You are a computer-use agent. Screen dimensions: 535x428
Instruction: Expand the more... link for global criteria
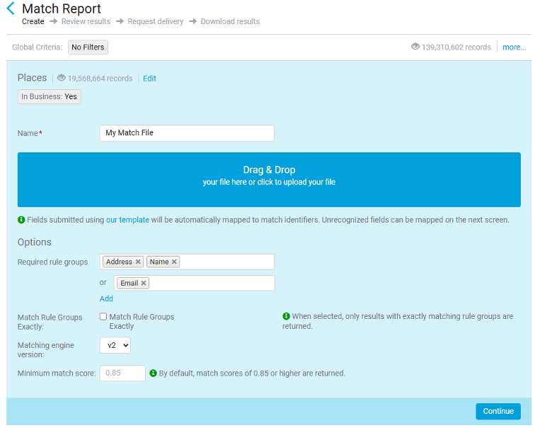(514, 47)
